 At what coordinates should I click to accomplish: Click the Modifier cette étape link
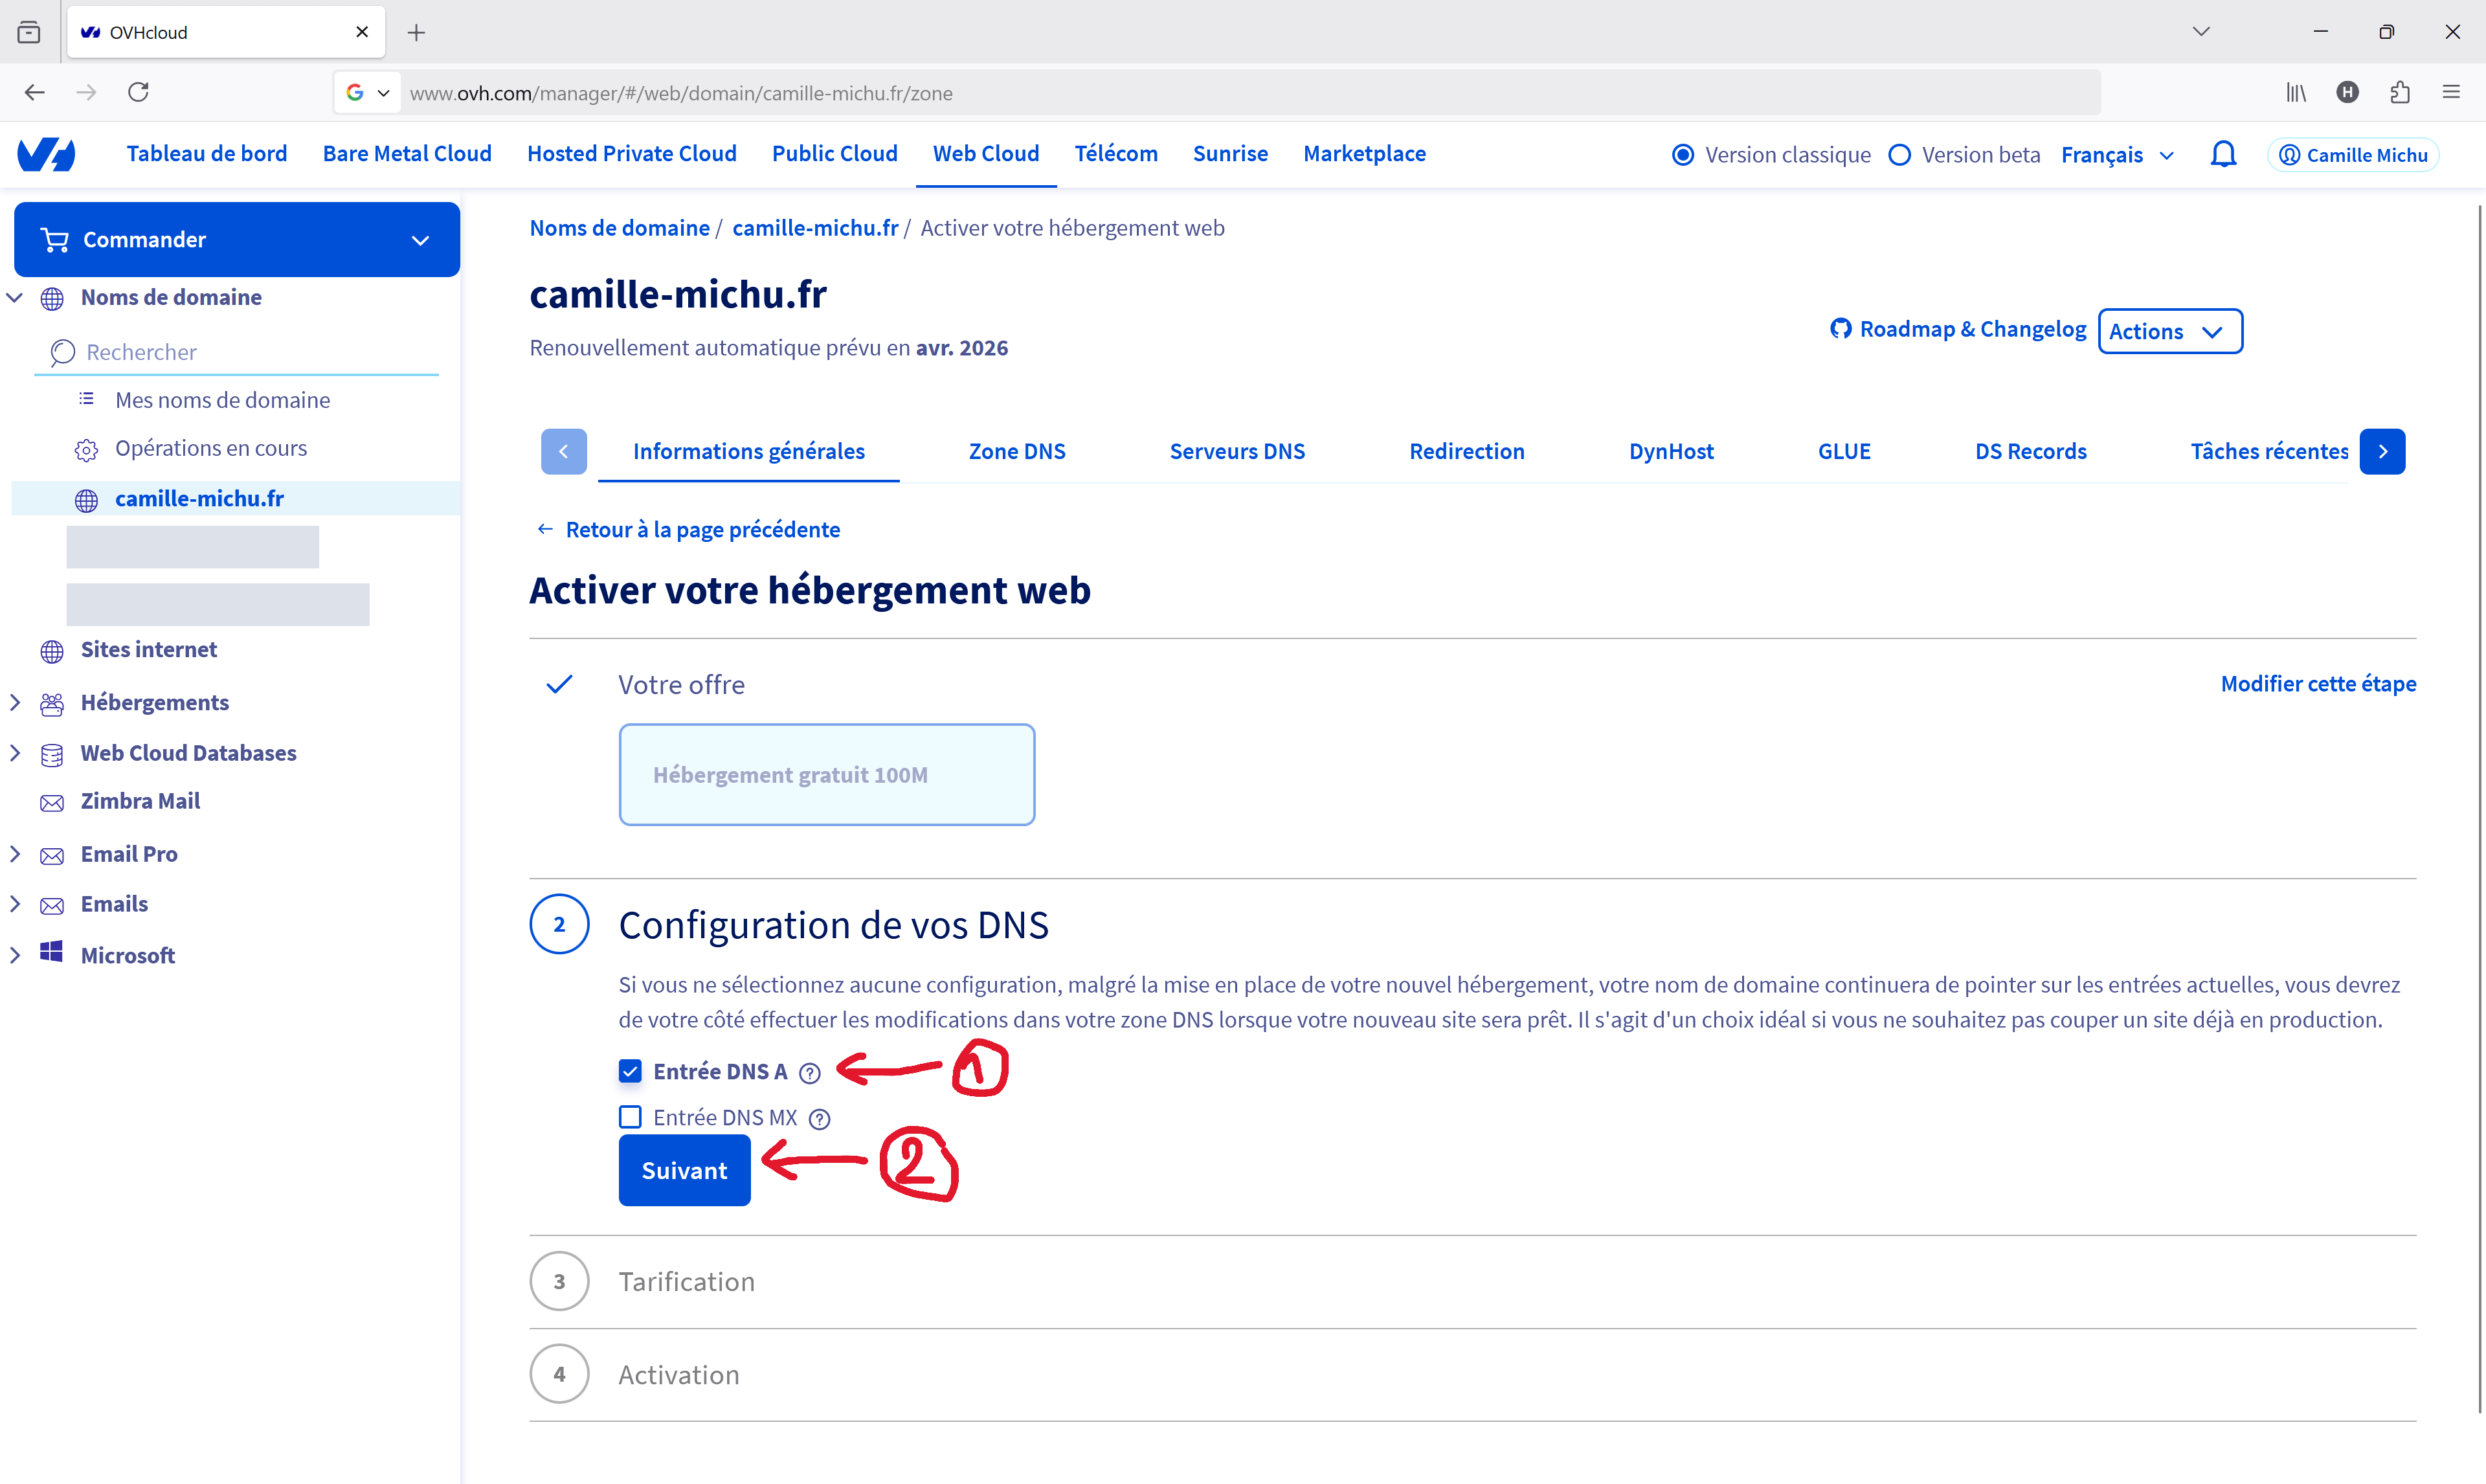pyautogui.click(x=2317, y=683)
